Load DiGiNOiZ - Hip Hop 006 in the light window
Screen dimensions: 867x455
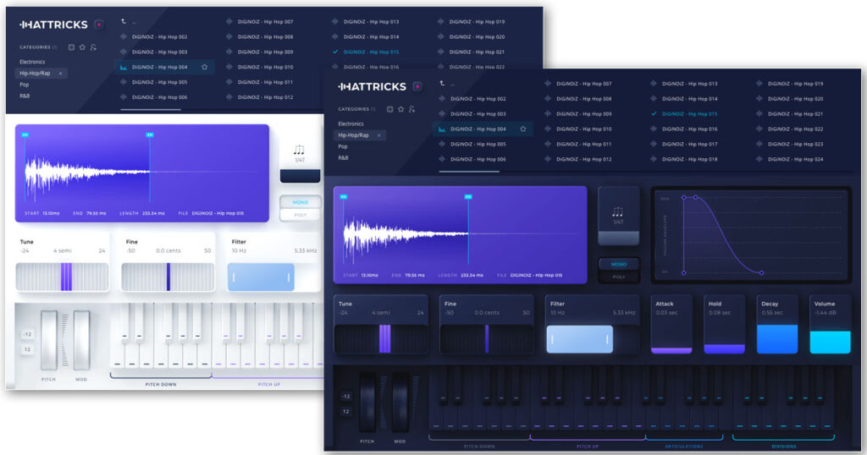coord(159,98)
